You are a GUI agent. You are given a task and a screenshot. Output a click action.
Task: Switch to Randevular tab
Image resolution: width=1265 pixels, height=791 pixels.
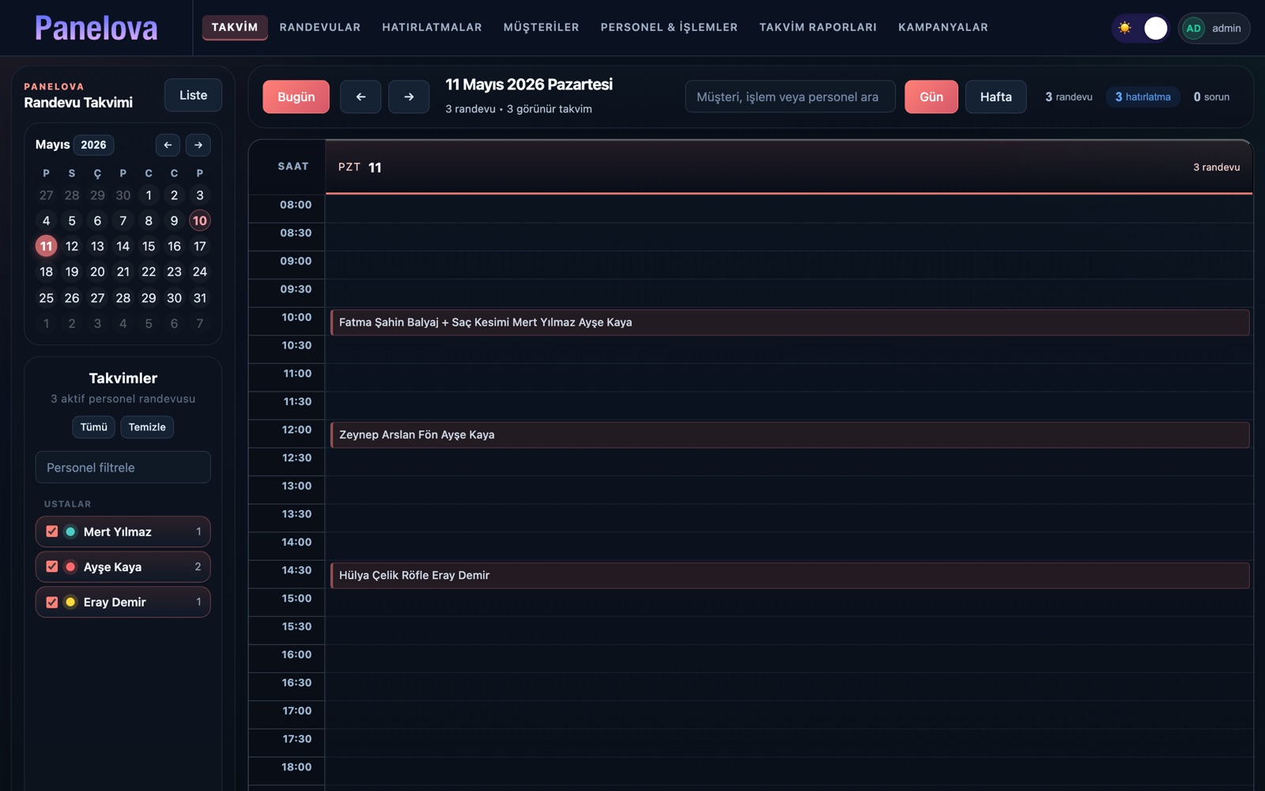click(x=320, y=27)
